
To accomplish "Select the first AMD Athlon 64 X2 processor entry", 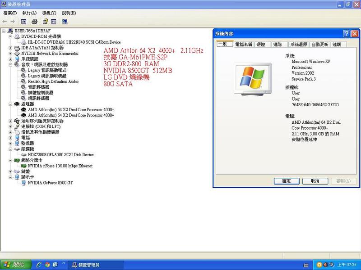I will (x=71, y=109).
